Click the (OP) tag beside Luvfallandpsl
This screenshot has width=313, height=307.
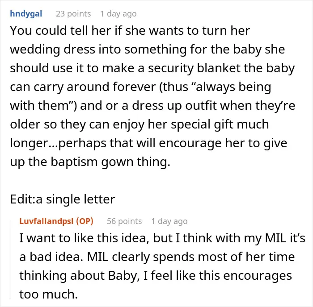pos(85,221)
